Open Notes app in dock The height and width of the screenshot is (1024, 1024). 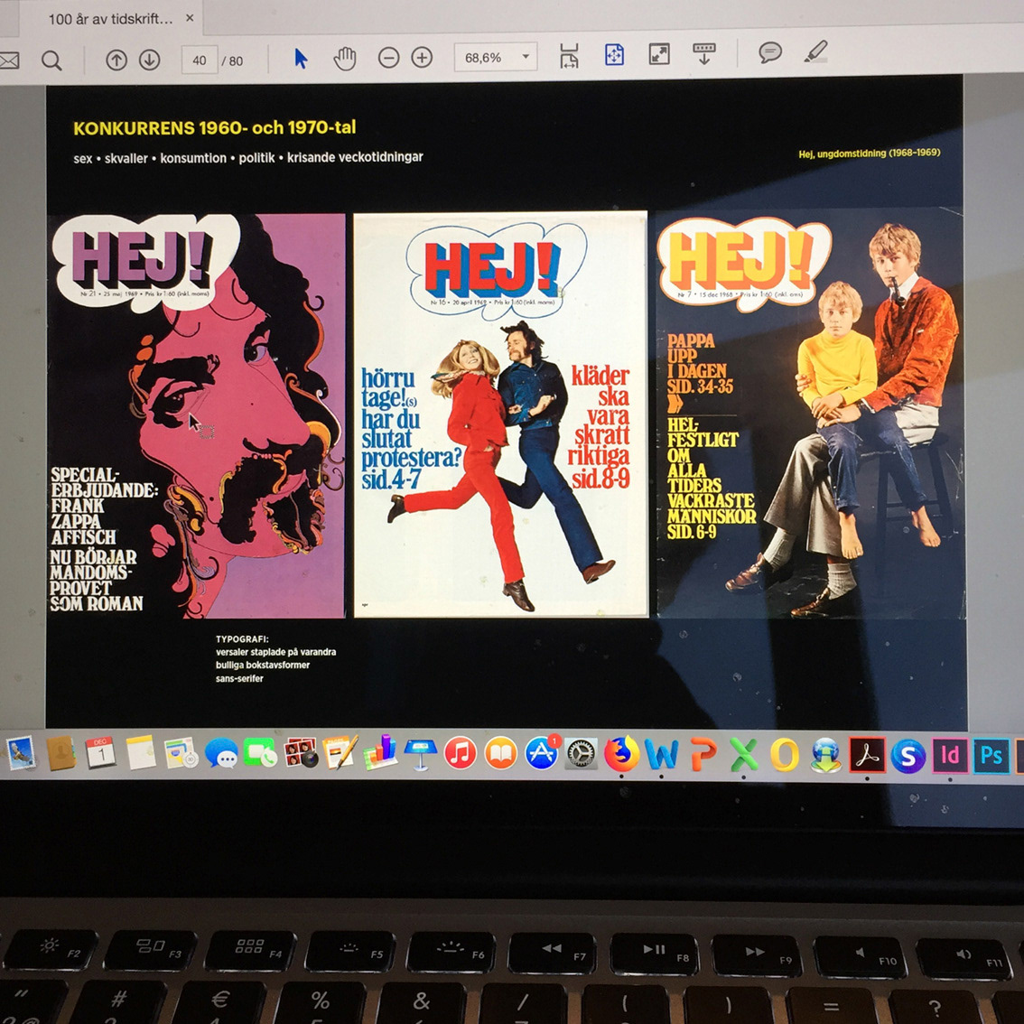141,754
